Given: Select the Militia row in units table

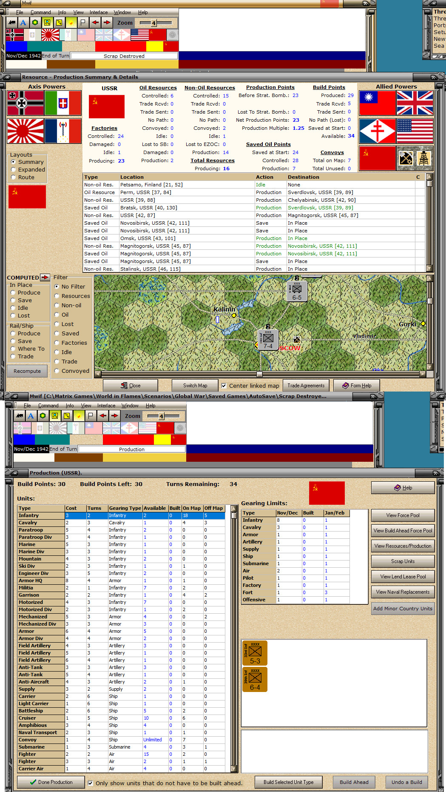Looking at the screenshot, I should [x=121, y=588].
